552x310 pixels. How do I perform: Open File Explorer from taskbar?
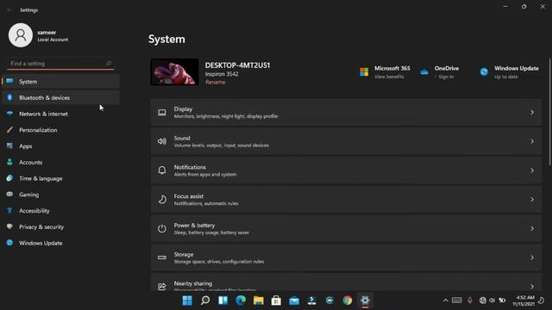pos(259,301)
